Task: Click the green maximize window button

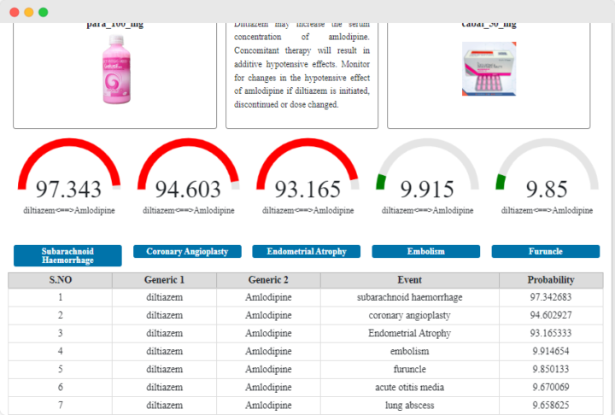Action: (x=44, y=13)
